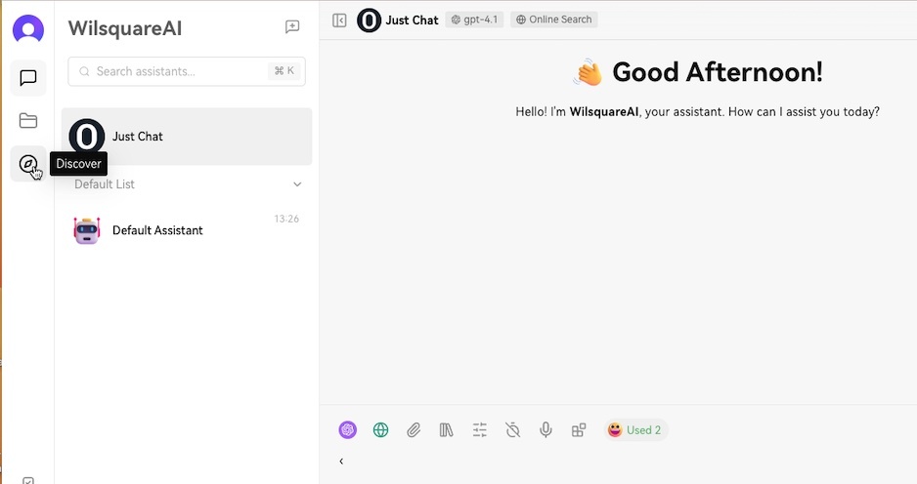Image resolution: width=917 pixels, height=484 pixels.
Task: Select the Just Chat conversation
Action: pos(187,136)
